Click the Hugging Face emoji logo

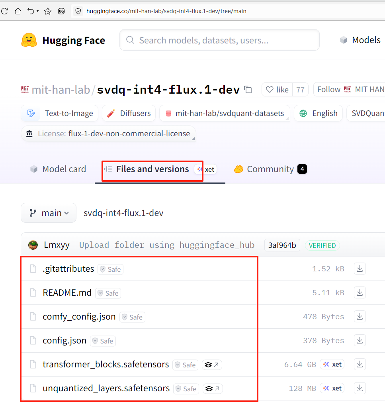point(29,40)
